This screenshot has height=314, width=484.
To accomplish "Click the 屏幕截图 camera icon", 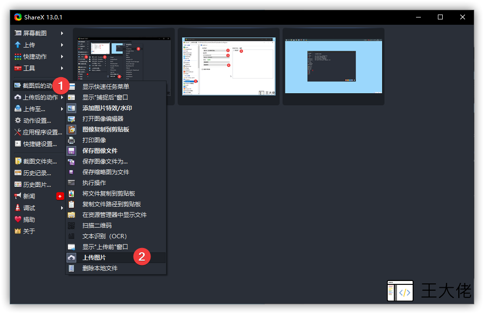I will (x=18, y=33).
